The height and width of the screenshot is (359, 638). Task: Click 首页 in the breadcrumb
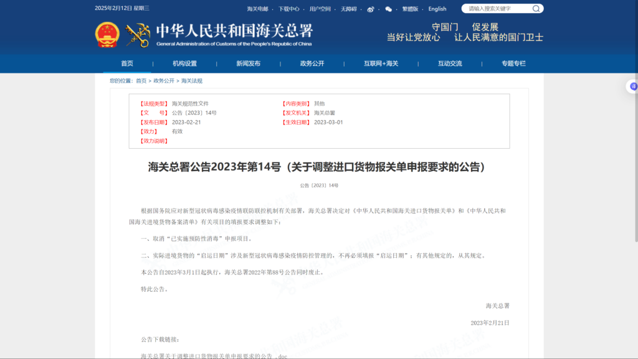click(x=141, y=81)
